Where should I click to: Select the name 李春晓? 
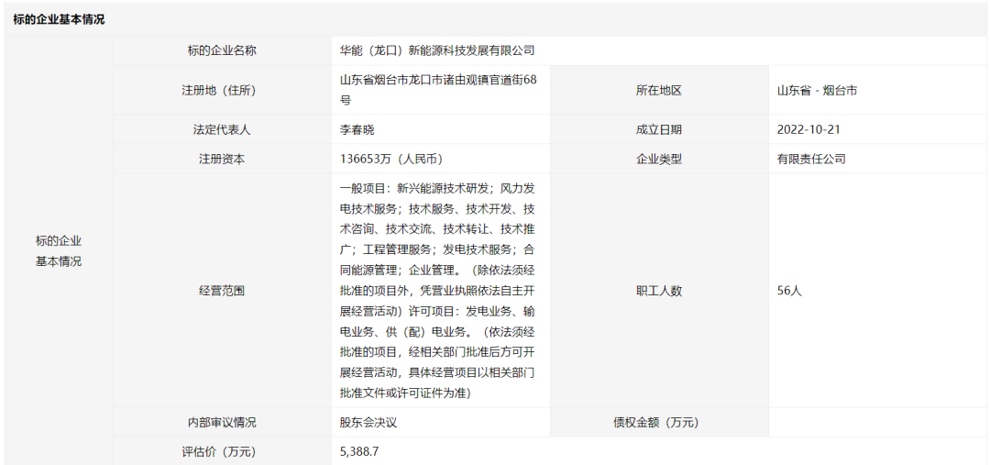coord(357,129)
